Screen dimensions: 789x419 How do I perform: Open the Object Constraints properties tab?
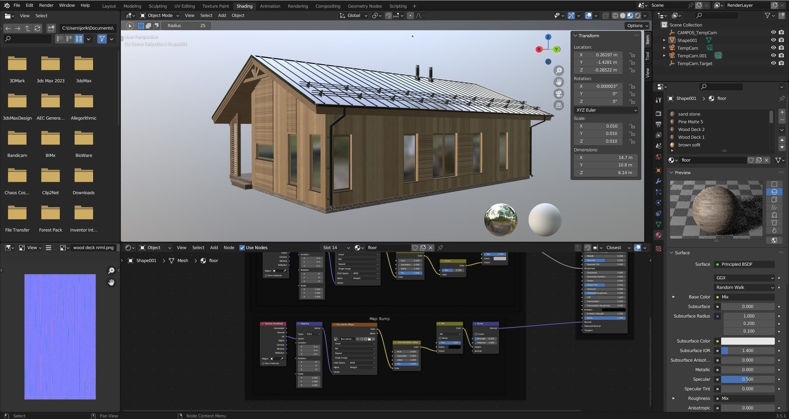click(x=658, y=213)
